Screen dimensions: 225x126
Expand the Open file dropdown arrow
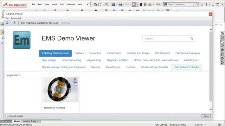110,5
